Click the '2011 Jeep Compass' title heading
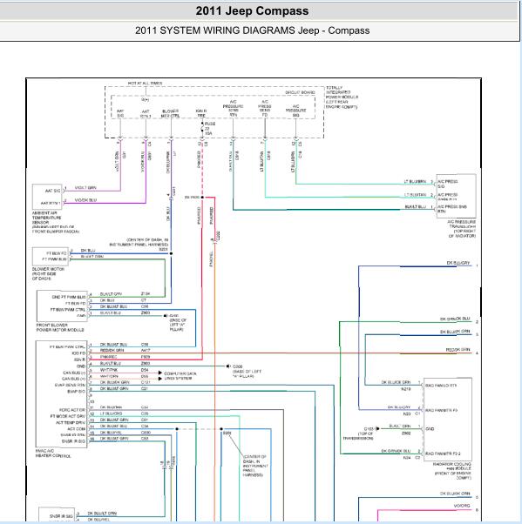This screenshot has width=522, height=524. tap(252, 10)
